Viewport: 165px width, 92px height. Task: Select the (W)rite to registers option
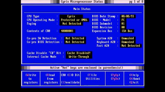click(x=31, y=79)
